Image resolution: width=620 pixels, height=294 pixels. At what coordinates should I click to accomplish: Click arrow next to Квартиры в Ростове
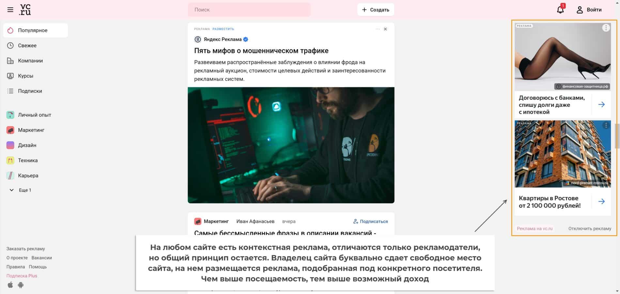tap(601, 201)
